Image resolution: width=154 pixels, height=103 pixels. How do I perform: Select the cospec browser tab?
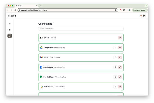pyautogui.click(x=26, y=6)
